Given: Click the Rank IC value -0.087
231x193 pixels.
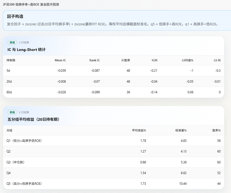Looking at the screenshot, I should (x=95, y=71).
